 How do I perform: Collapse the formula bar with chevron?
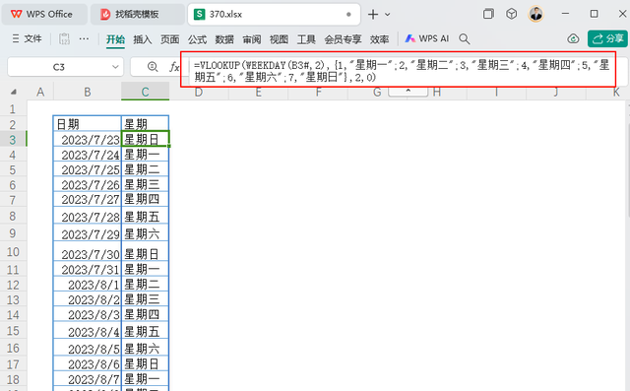[408, 91]
